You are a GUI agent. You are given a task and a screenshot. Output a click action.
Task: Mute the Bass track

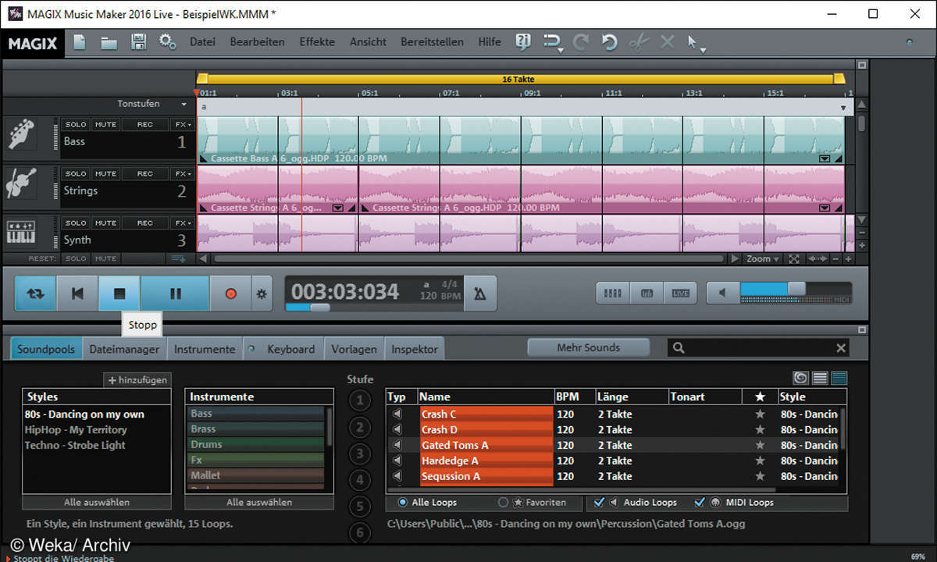(105, 125)
